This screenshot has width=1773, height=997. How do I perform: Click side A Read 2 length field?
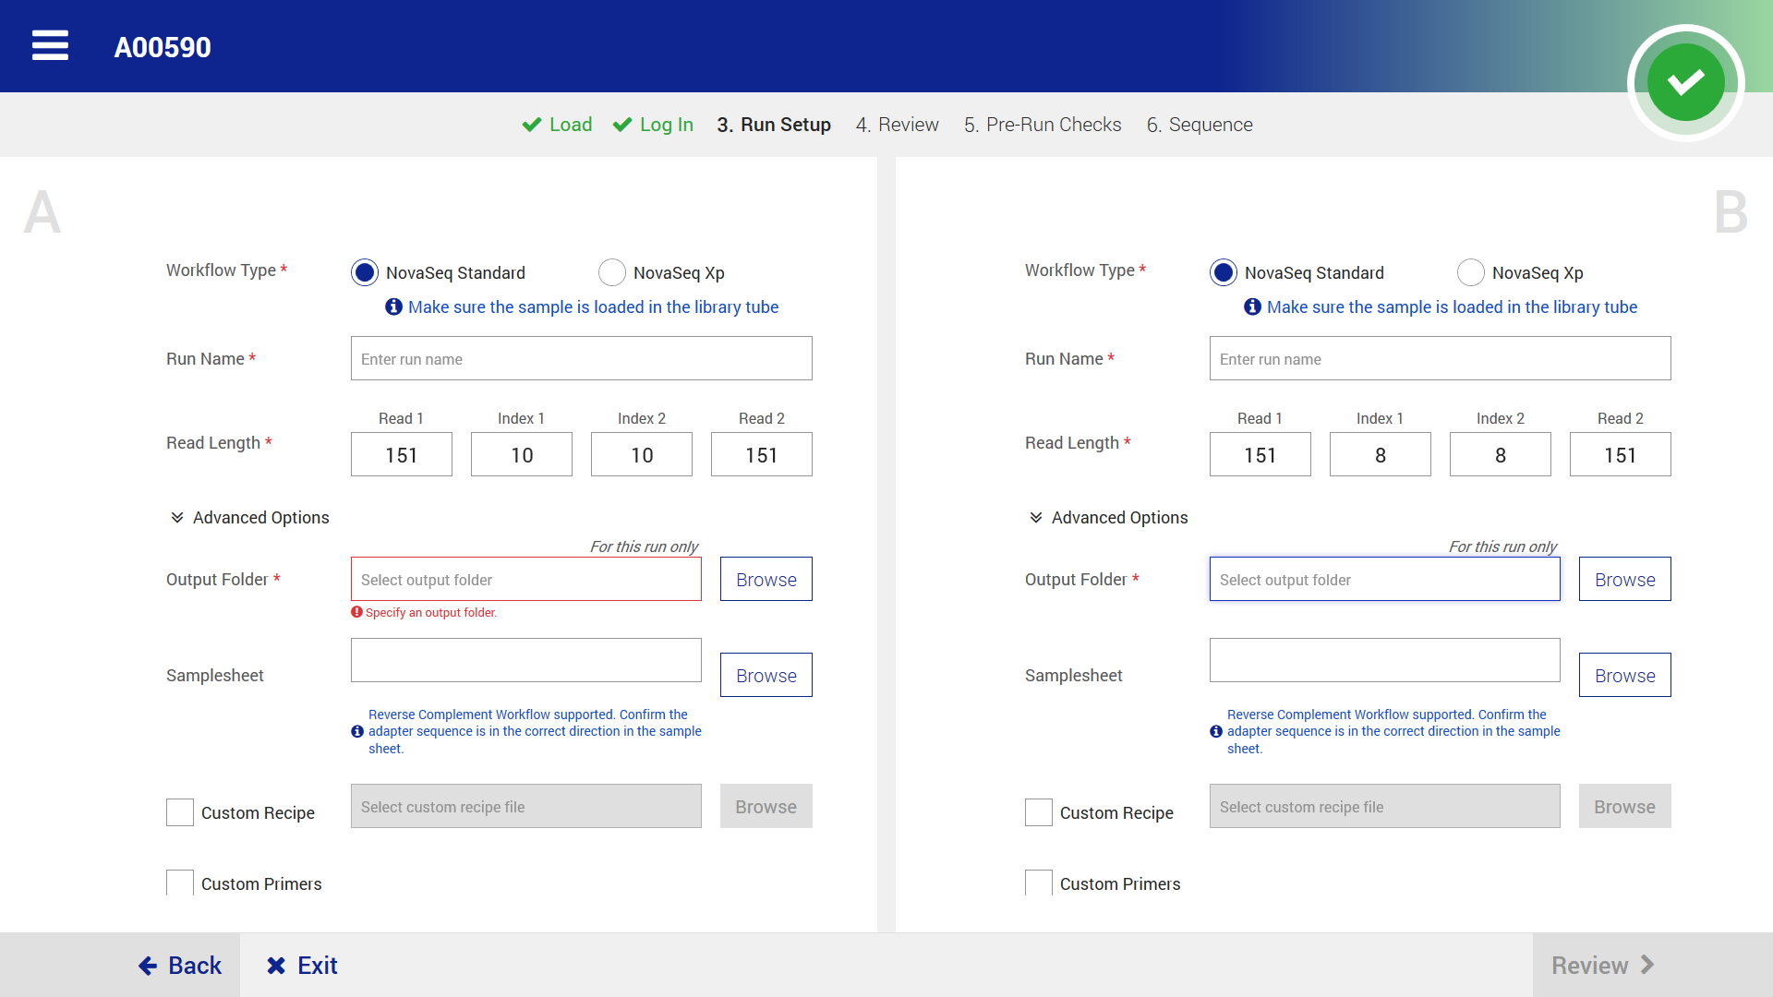click(x=762, y=454)
